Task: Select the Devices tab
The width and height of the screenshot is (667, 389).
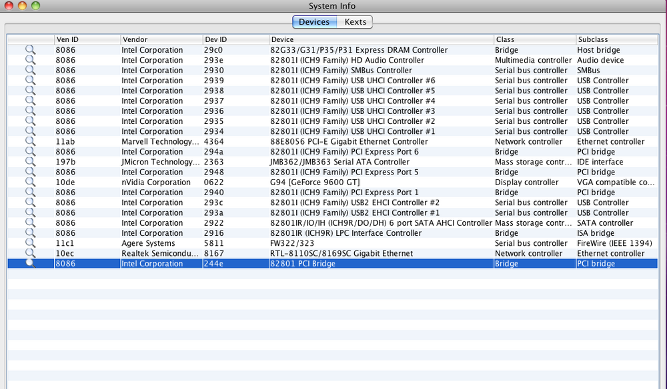Action: click(x=313, y=22)
